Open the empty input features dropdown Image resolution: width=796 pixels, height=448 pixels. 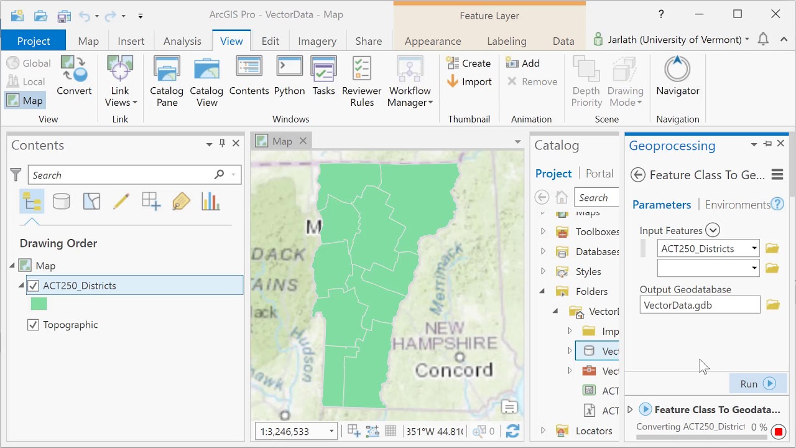[754, 268]
